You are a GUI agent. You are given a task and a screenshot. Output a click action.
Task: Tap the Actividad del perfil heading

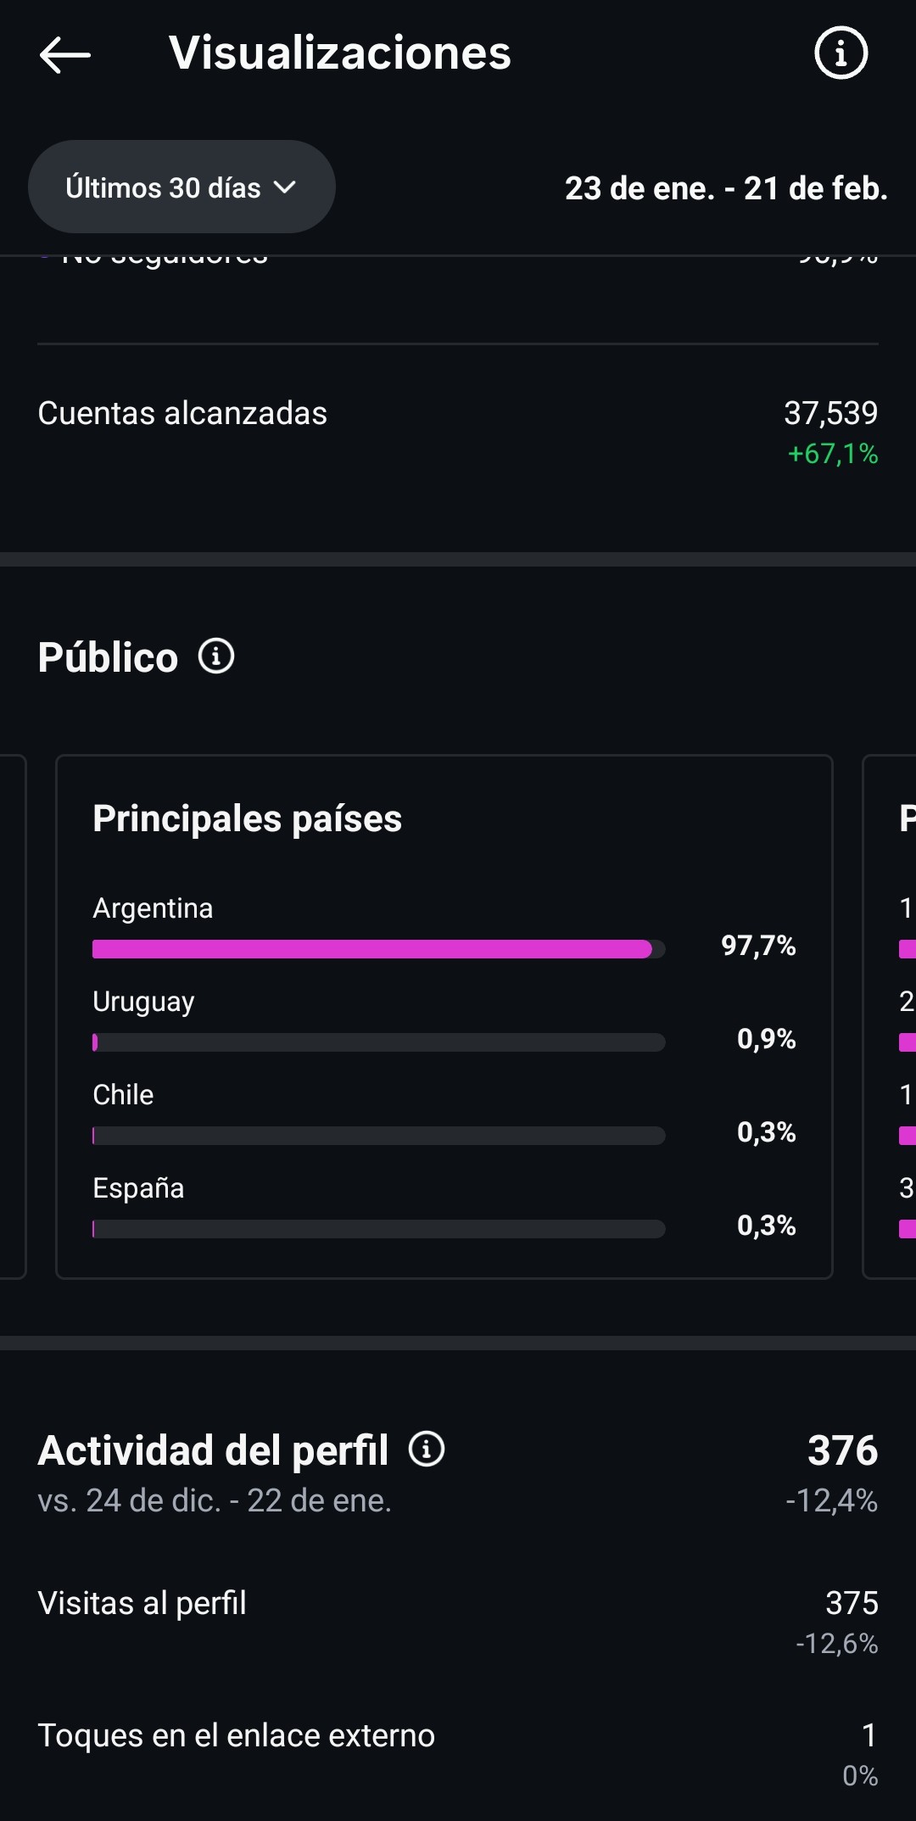(x=213, y=1450)
